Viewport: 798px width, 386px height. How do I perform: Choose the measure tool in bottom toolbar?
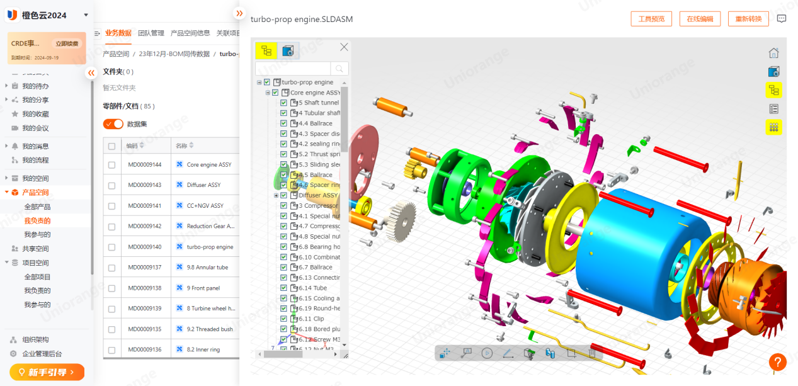point(508,353)
